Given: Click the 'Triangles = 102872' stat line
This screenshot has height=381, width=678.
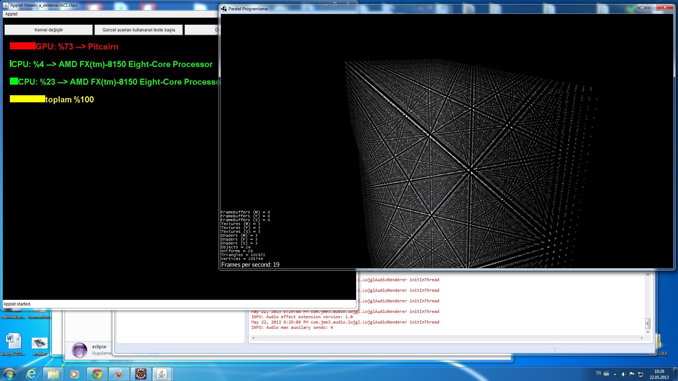Looking at the screenshot, I should coord(243,255).
